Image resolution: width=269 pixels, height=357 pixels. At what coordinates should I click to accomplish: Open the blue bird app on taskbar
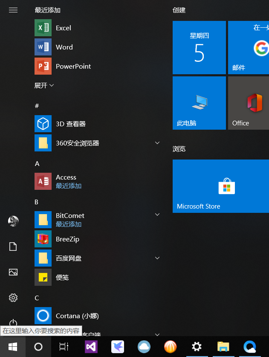coord(118,346)
